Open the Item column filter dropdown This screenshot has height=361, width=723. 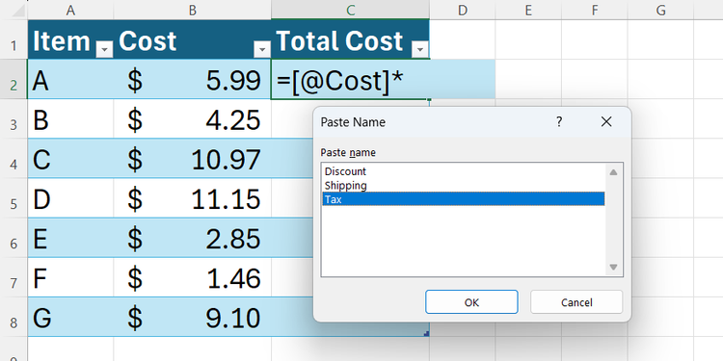pyautogui.click(x=104, y=49)
